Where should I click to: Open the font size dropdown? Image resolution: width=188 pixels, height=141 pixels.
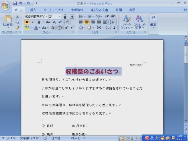click(x=59, y=17)
